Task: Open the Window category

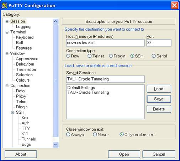Action: point(17,53)
